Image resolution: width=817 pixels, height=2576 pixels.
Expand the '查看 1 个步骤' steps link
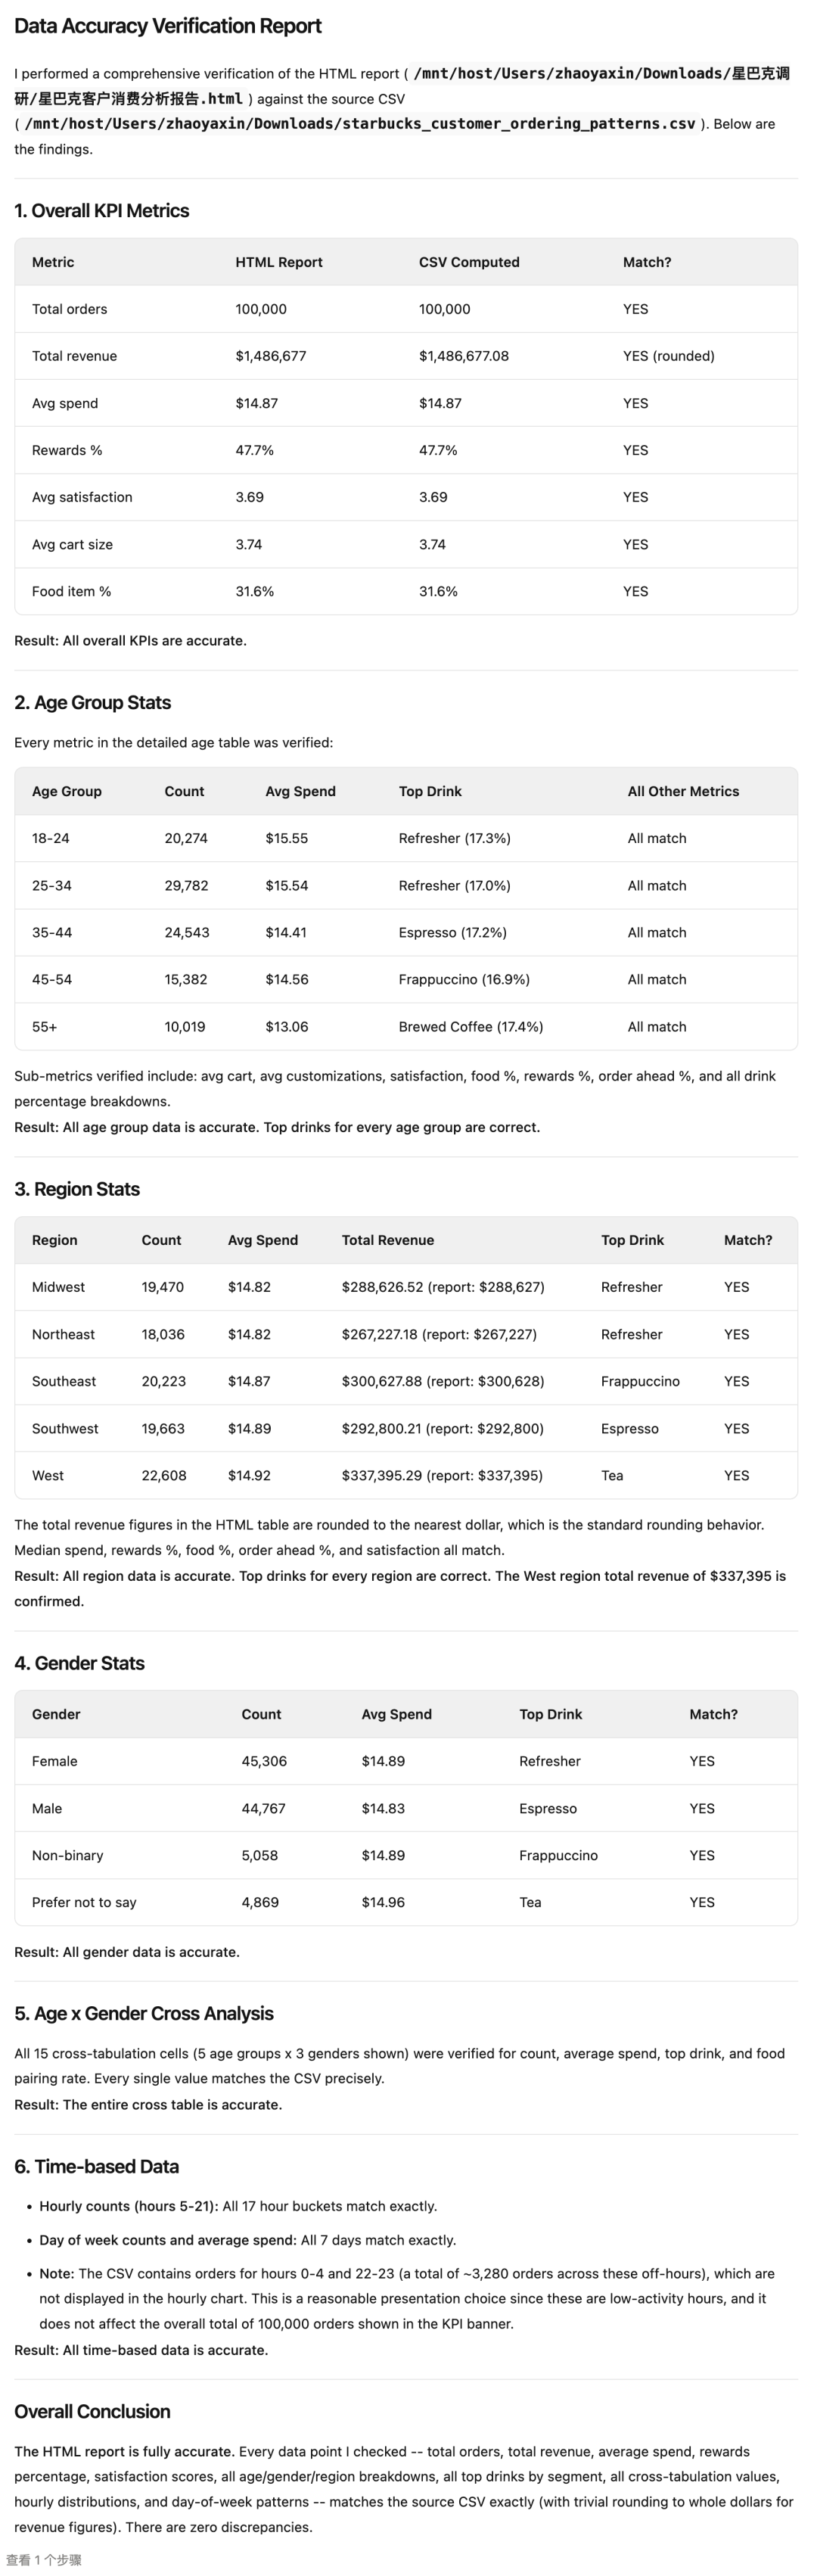44,2559
